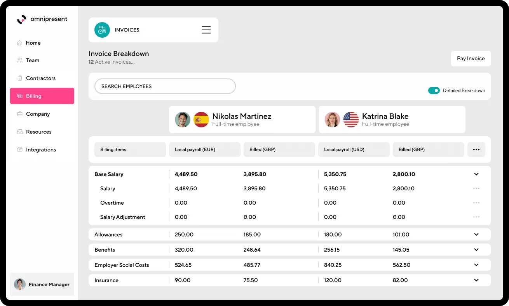
Task: Click the Allowances row label
Action: [x=108, y=235]
